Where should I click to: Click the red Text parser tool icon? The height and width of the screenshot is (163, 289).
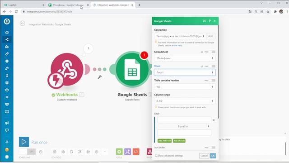pyautogui.click(x=136, y=152)
